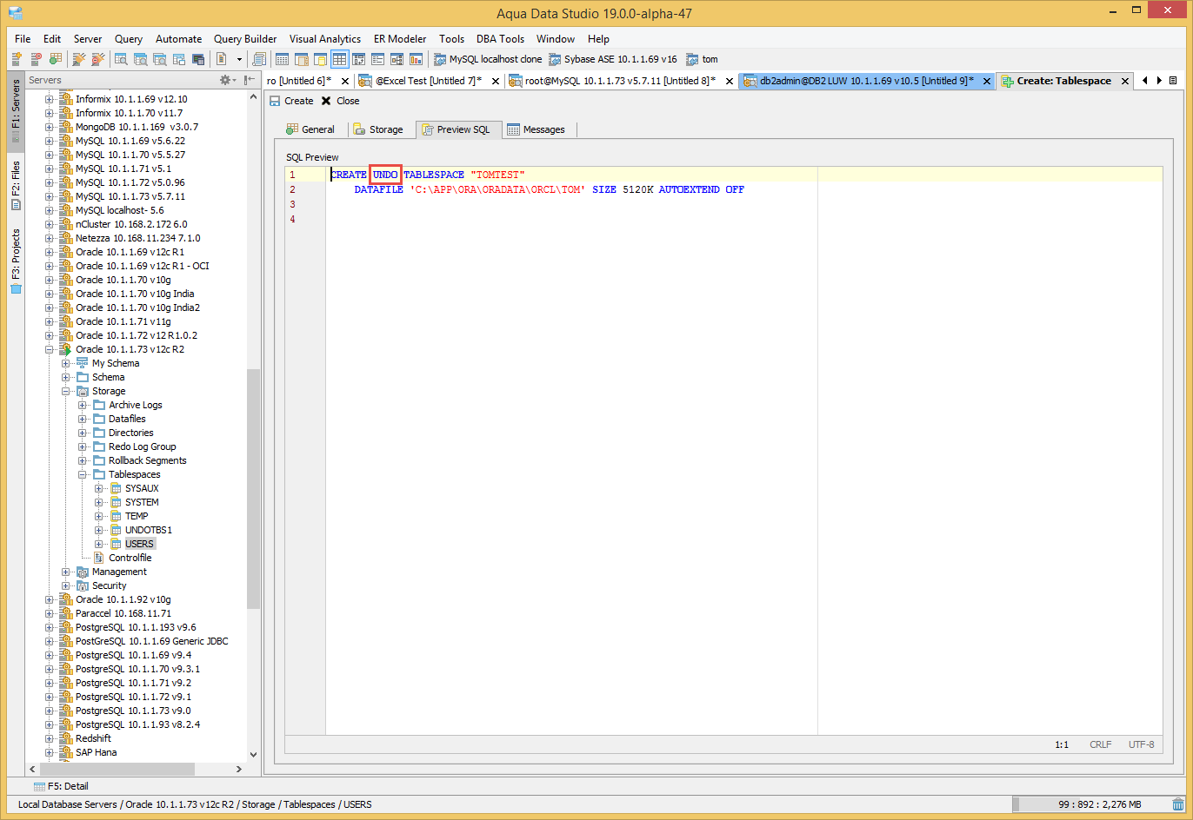Show the open tabs list icon
This screenshot has height=820, width=1193.
pyautogui.click(x=1173, y=81)
